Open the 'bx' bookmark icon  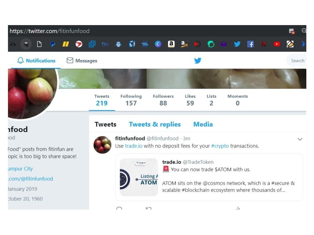pyautogui.click(x=105, y=44)
